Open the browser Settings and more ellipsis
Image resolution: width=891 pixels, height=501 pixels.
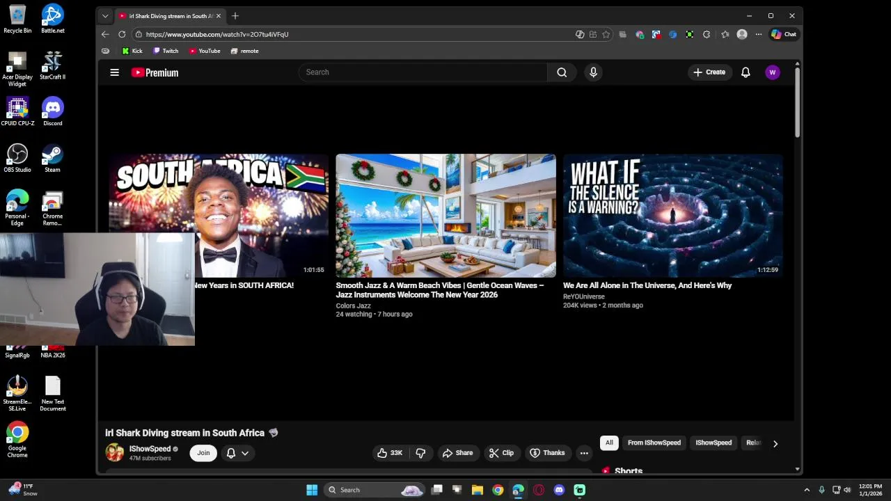759,34
